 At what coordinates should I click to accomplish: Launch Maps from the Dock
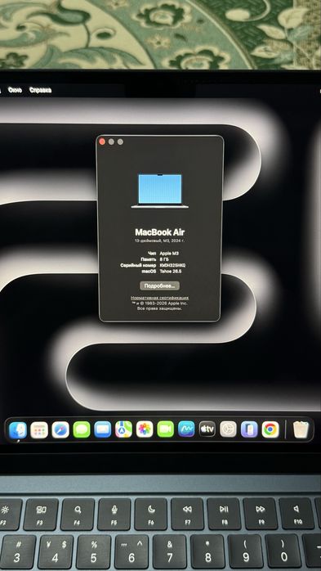123,429
